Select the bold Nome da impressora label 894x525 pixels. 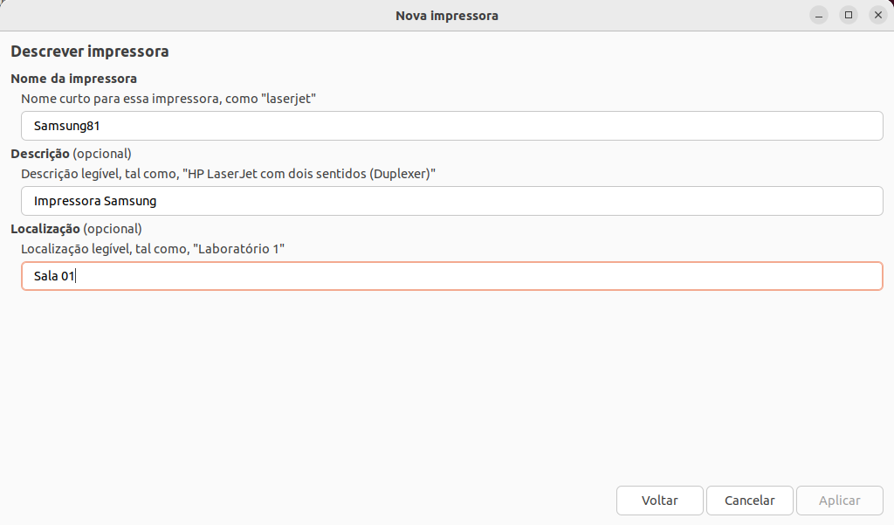[x=73, y=79]
